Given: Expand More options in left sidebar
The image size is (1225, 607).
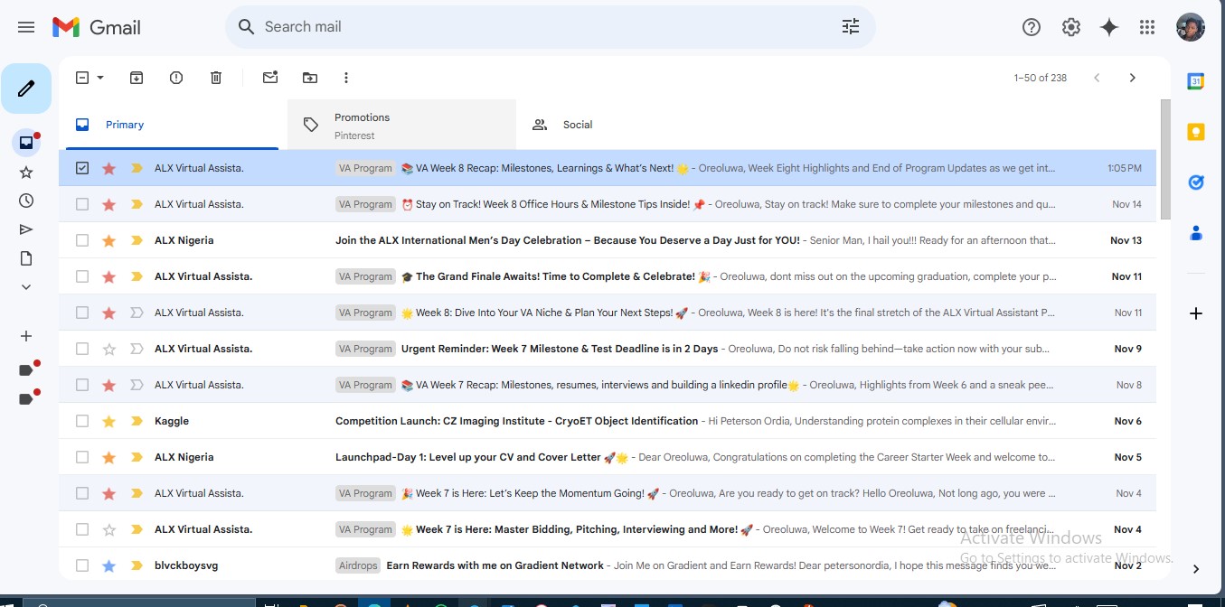Looking at the screenshot, I should (26, 287).
